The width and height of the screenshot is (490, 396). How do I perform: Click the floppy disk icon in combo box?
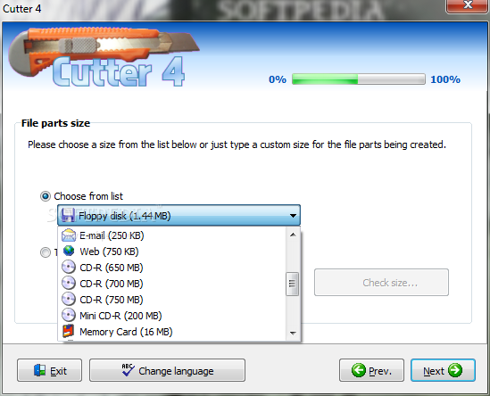[x=68, y=215]
